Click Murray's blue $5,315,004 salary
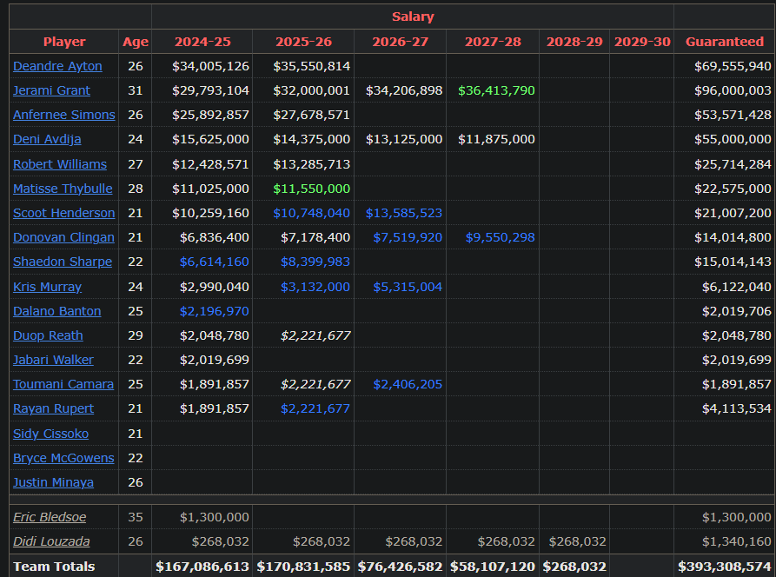 point(408,287)
